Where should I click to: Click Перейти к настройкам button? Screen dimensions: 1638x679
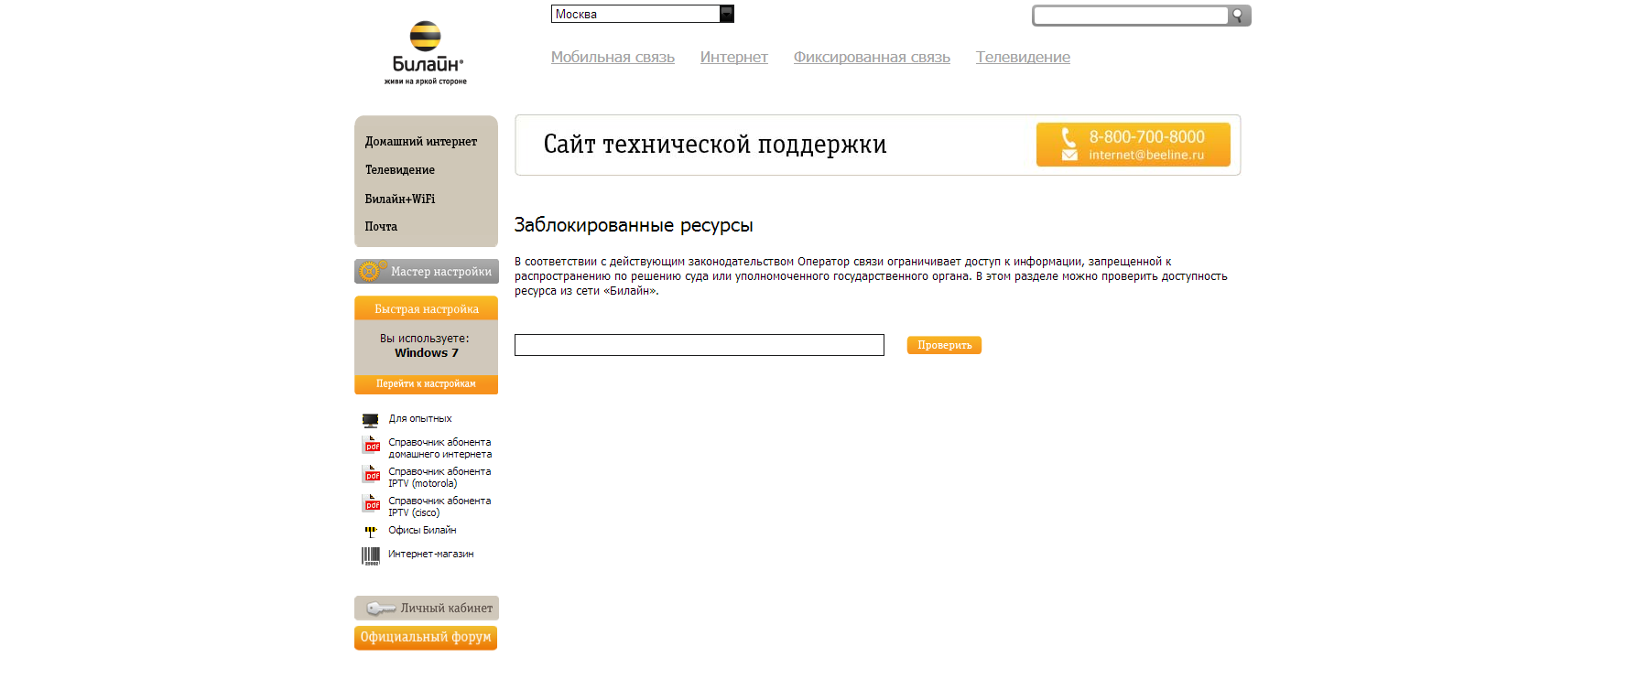(x=427, y=384)
